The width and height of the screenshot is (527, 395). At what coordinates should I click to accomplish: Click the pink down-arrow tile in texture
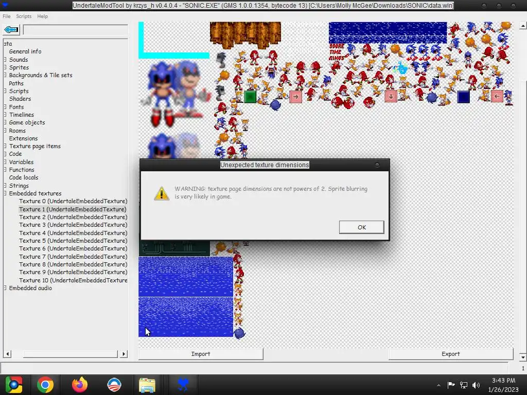pos(391,96)
